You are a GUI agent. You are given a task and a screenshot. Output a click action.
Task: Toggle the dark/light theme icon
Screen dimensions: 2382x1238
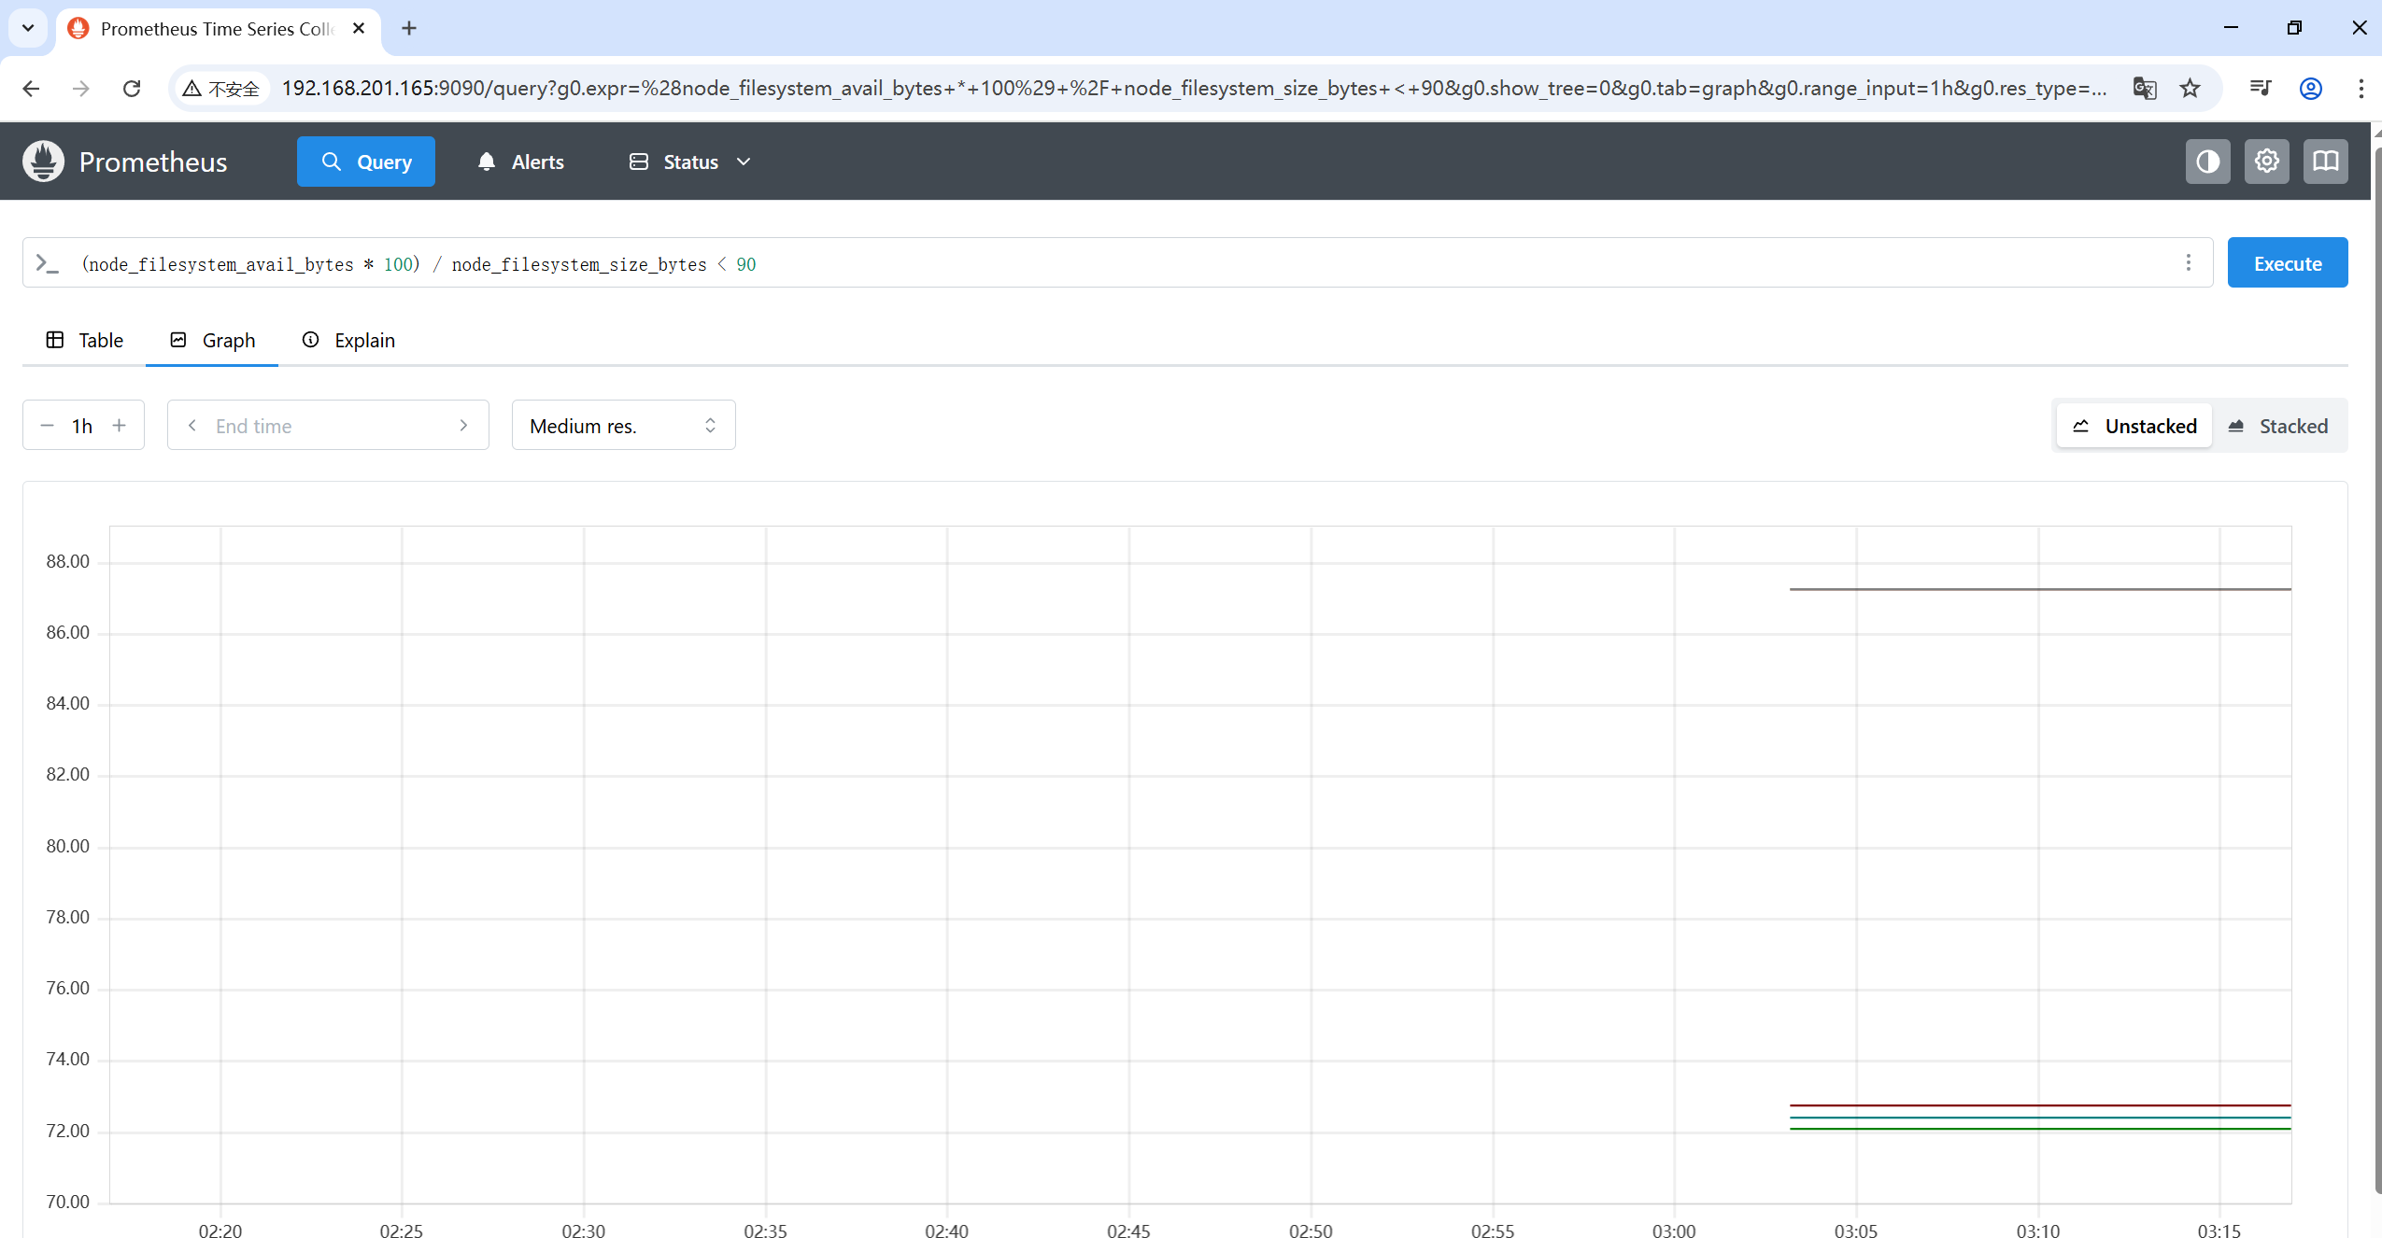point(2207,162)
